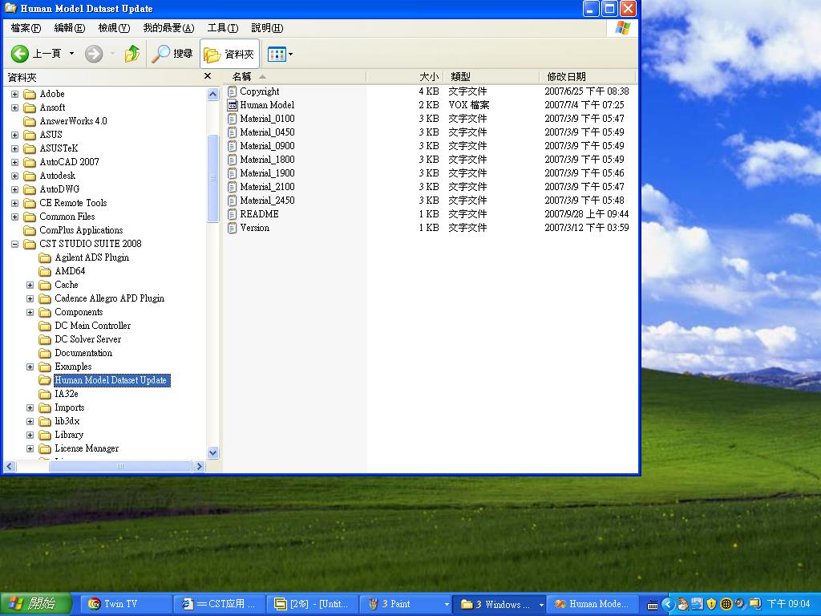The width and height of the screenshot is (821, 616).
Task: Switch to the [2%] Untitled taskbar button
Action: (x=312, y=604)
